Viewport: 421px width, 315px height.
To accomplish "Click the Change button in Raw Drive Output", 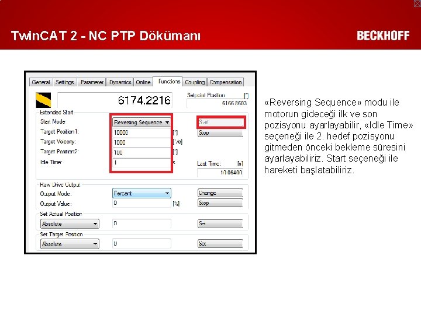I will point(220,193).
